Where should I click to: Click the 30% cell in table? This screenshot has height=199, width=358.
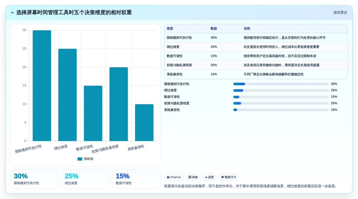tap(214, 38)
